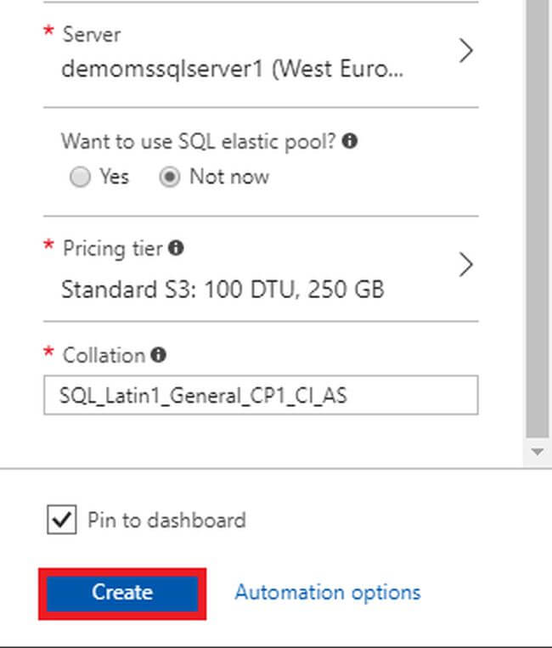
Task: Open the Automation options link
Action: click(x=327, y=592)
